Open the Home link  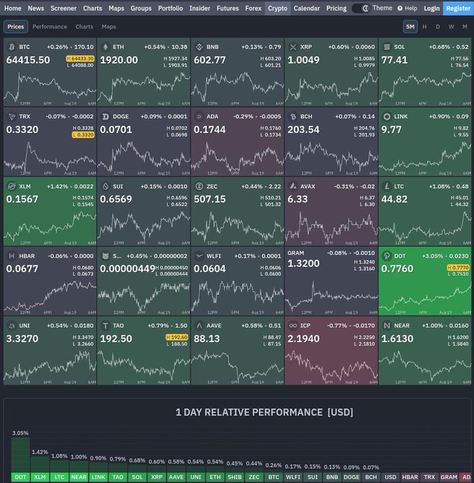coord(13,9)
